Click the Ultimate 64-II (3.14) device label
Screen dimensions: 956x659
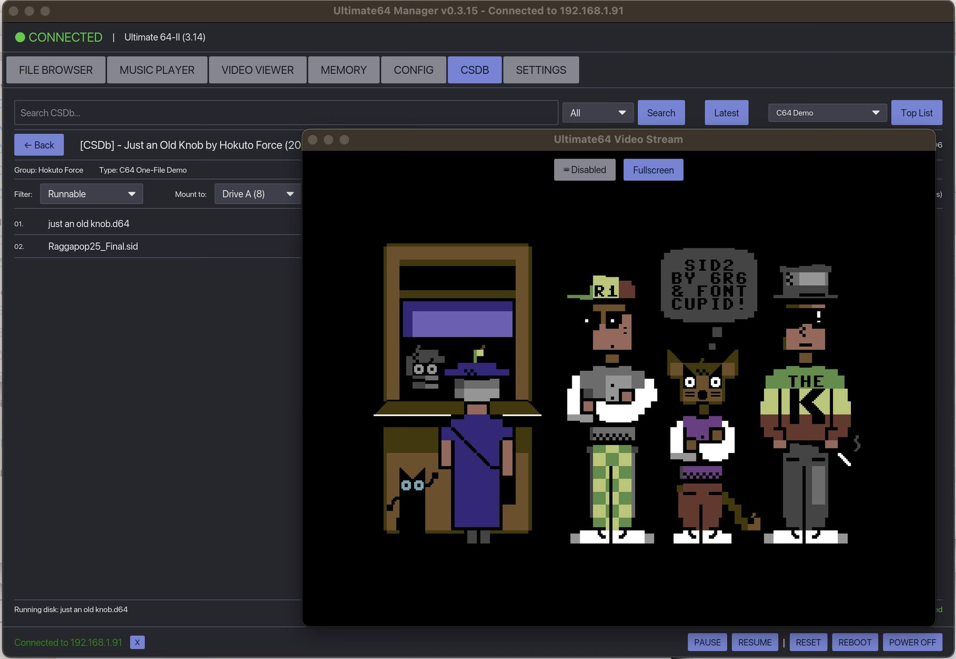click(x=165, y=37)
